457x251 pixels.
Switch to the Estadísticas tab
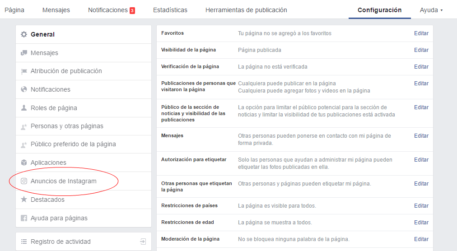170,10
